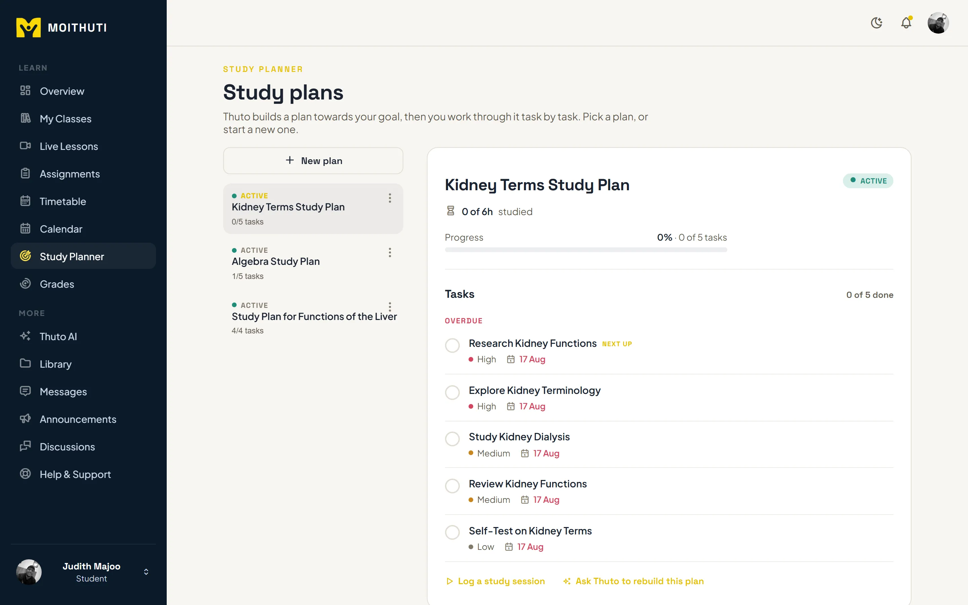Image resolution: width=968 pixels, height=605 pixels.
Task: Open Overview from the sidebar
Action: 83,91
